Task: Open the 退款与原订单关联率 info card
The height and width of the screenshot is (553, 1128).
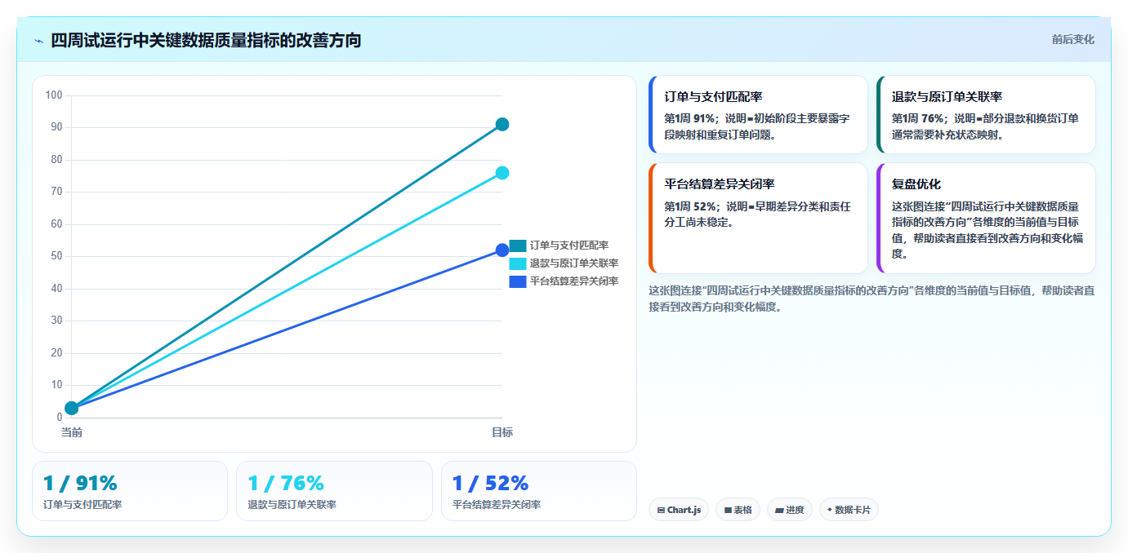Action: coord(986,115)
